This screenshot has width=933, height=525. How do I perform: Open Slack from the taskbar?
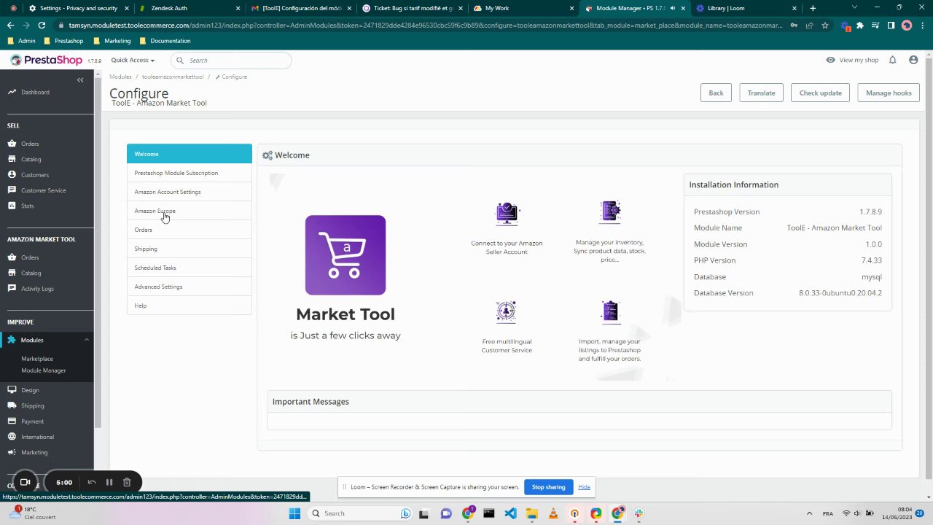pyautogui.click(x=639, y=513)
